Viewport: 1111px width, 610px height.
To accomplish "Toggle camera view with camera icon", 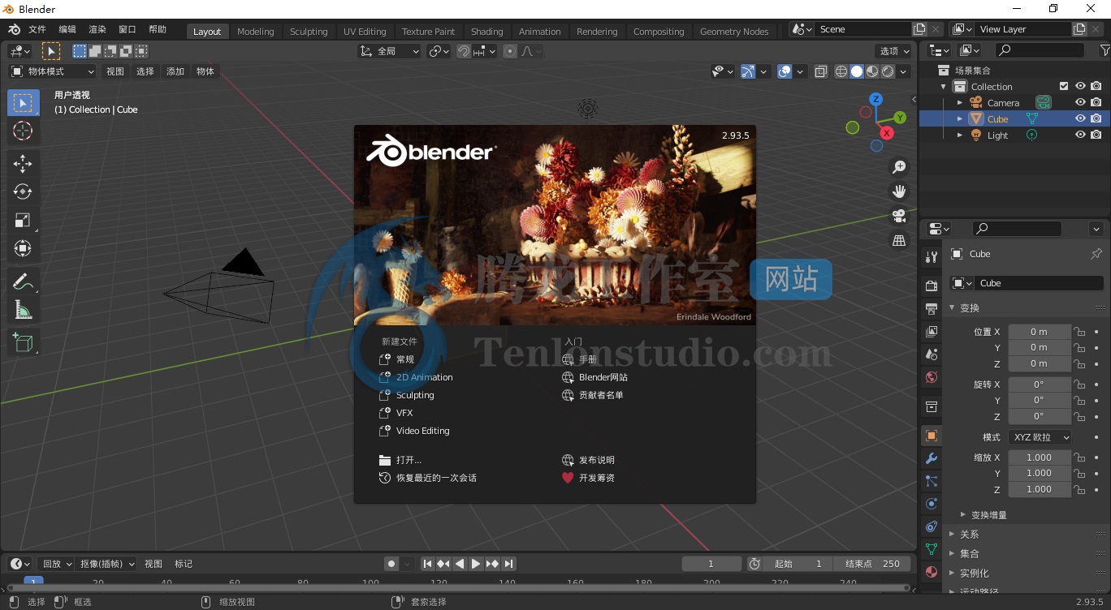I will click(x=899, y=216).
